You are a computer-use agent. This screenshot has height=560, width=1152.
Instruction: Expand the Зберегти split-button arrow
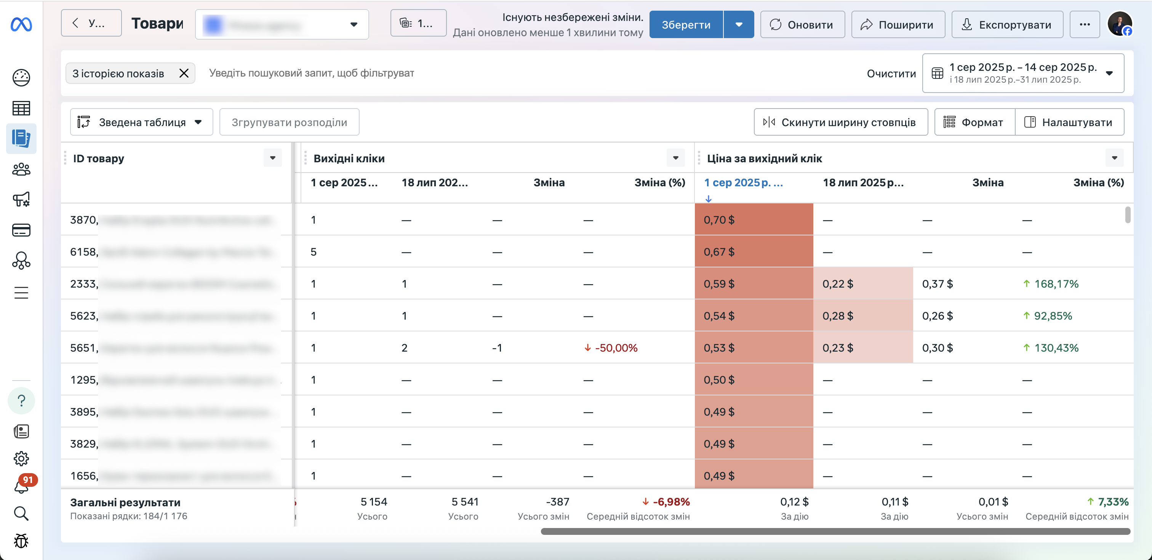pyautogui.click(x=739, y=25)
